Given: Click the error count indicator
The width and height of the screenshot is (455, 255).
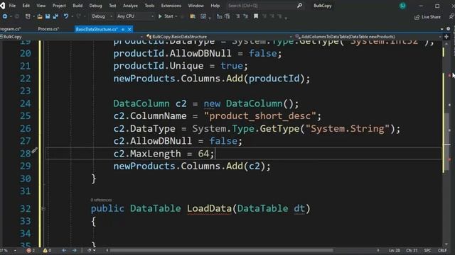Looking at the screenshot, I should [31, 250].
